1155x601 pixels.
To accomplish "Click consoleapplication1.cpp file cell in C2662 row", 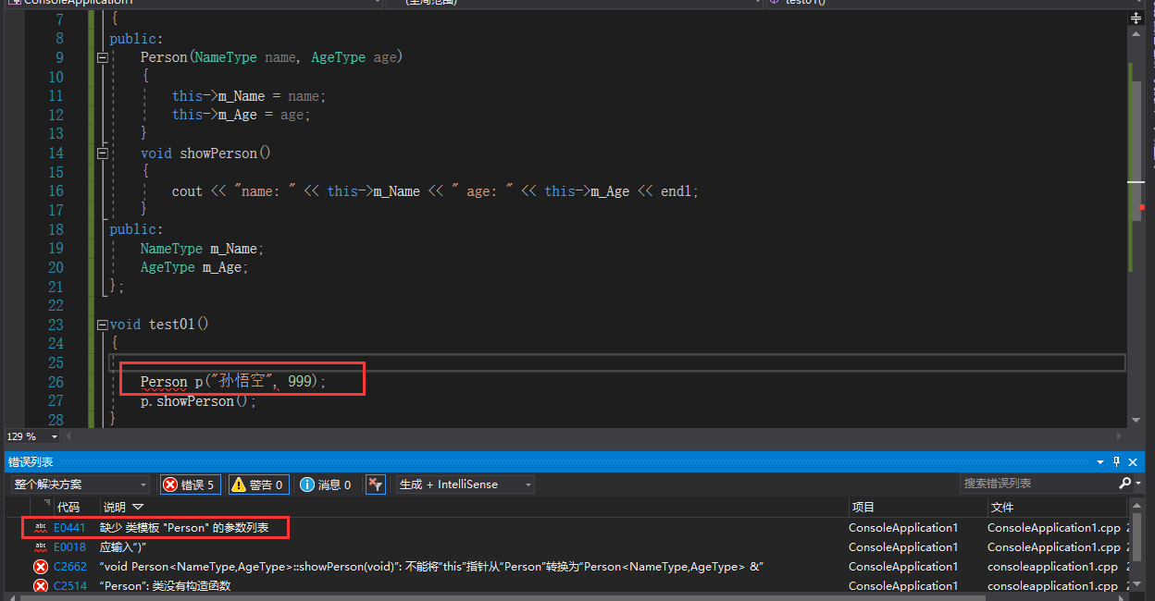I will 1052,567.
